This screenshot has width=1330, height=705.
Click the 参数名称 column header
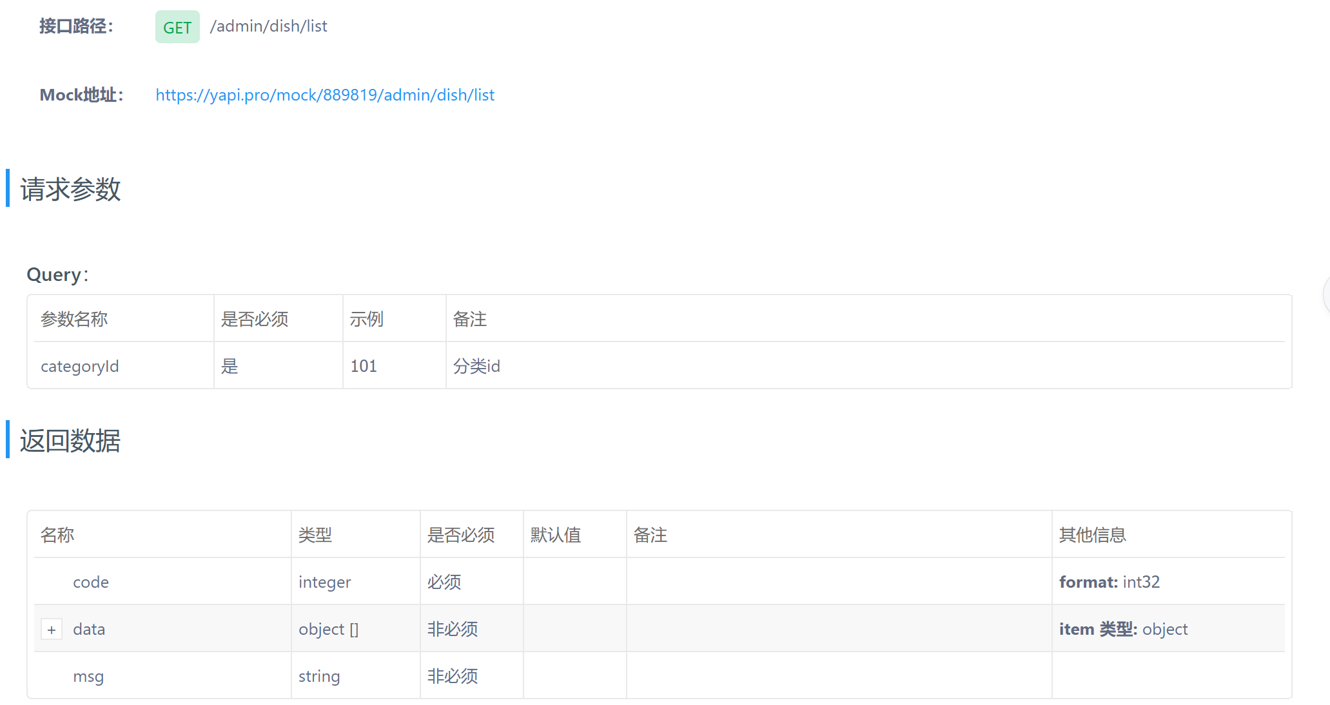[74, 319]
